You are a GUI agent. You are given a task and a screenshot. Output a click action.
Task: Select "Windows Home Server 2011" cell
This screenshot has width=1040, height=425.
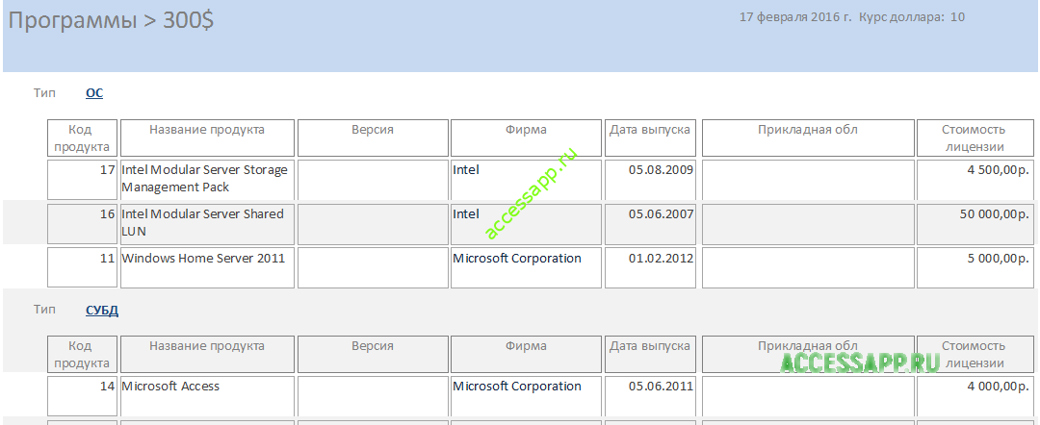[x=207, y=268]
